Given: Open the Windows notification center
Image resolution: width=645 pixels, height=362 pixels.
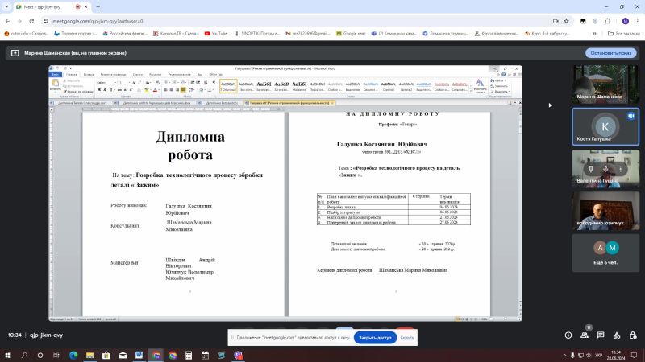Looking at the screenshot, I should [x=634, y=355].
